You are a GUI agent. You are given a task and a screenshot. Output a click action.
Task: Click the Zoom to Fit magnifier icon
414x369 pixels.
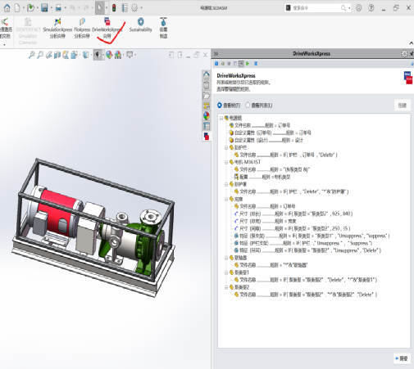click(32, 55)
